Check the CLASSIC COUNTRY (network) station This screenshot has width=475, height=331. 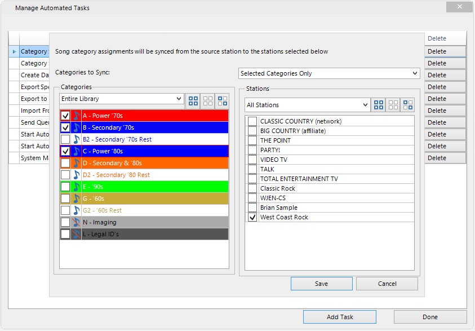(252, 121)
